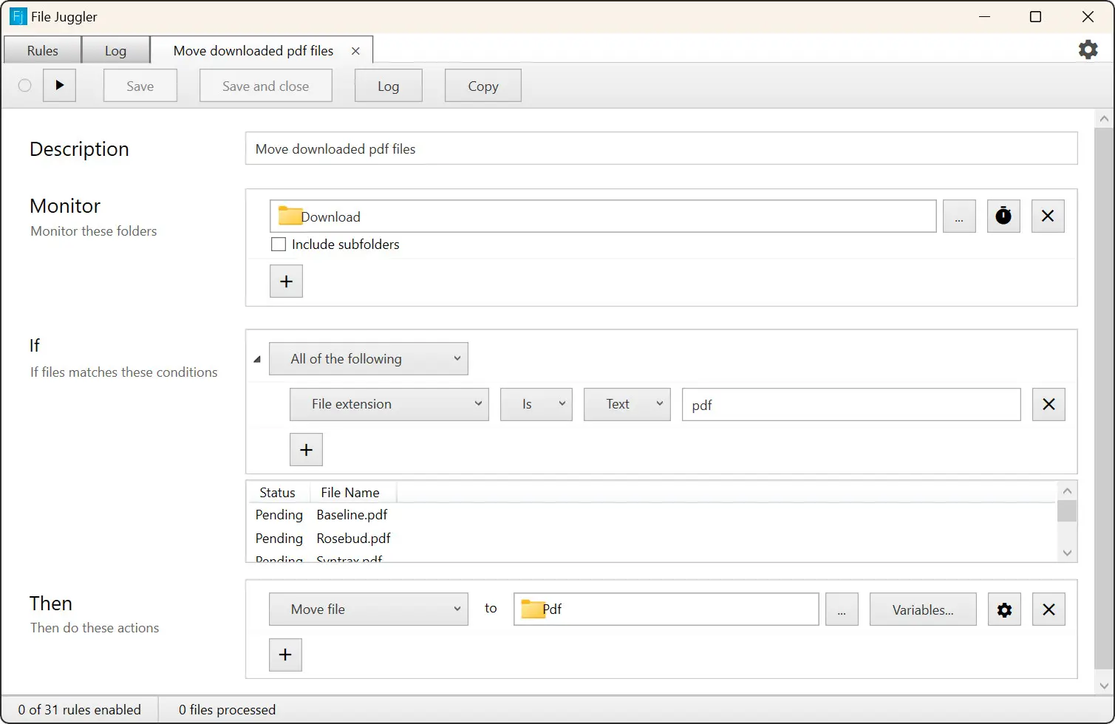Add a new action with plus
Image resolution: width=1115 pixels, height=724 pixels.
click(x=285, y=655)
